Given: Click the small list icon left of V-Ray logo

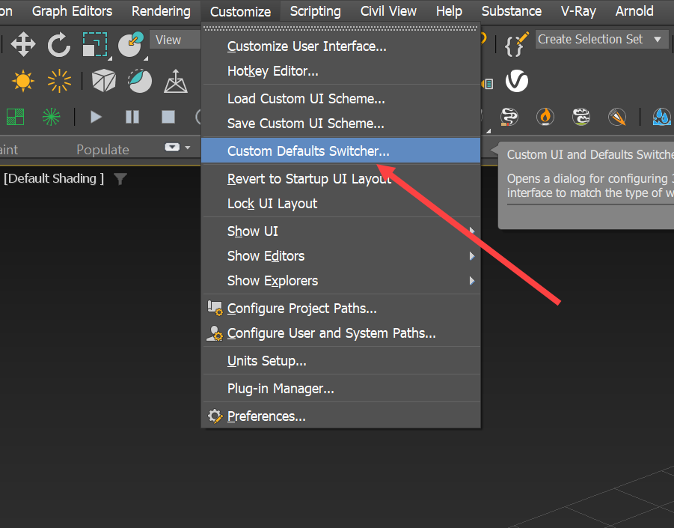Looking at the screenshot, I should (488, 83).
